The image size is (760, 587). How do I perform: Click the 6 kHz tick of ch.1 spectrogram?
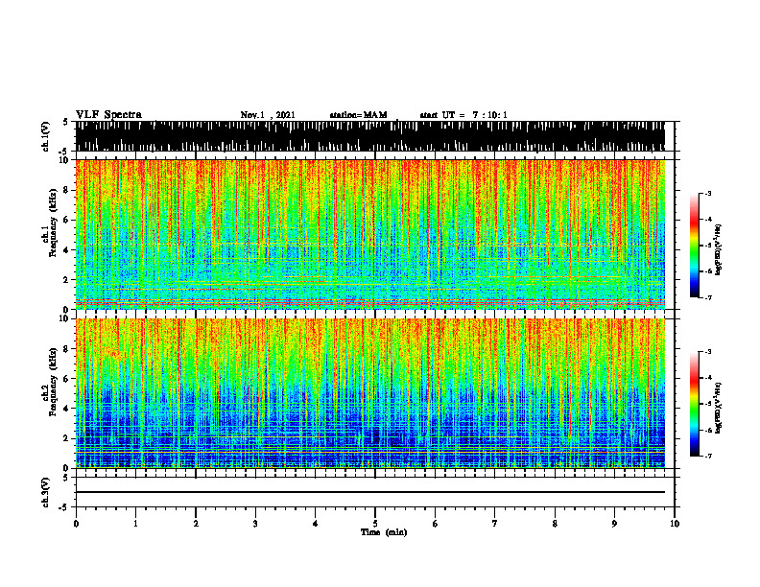pos(67,220)
